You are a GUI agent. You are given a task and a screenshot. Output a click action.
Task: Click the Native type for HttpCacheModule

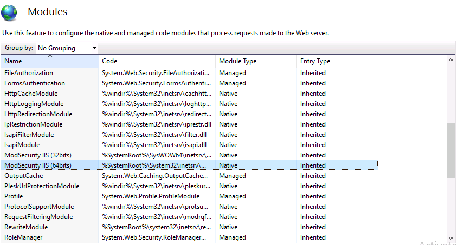pyautogui.click(x=228, y=94)
